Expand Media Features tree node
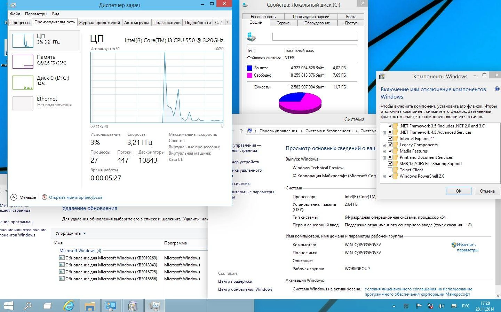This screenshot has height=312, width=501. pos(384,151)
